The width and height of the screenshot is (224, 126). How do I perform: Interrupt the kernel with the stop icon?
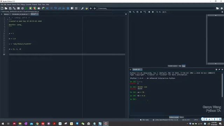[216, 69]
